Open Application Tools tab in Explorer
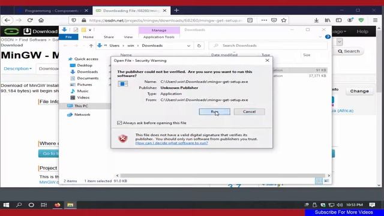This screenshot has width=384, height=216. pyautogui.click(x=158, y=37)
